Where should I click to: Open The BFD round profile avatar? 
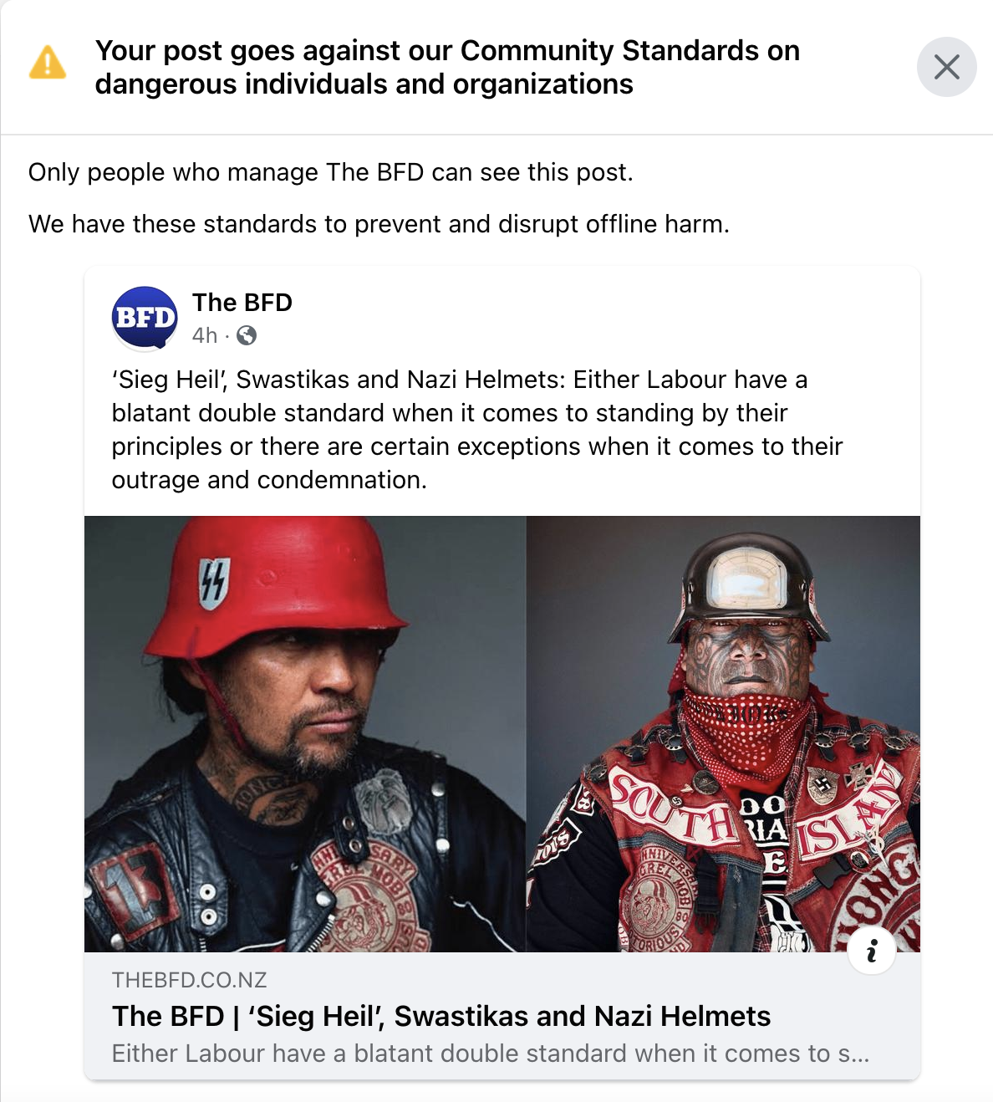point(145,318)
